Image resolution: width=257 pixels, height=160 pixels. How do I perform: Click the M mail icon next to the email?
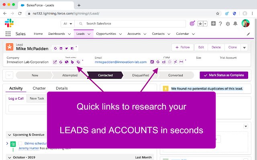click(181, 62)
